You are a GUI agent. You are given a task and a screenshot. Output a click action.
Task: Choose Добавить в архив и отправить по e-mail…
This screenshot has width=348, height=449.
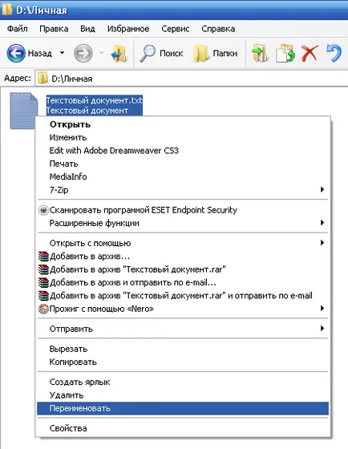click(x=183, y=282)
